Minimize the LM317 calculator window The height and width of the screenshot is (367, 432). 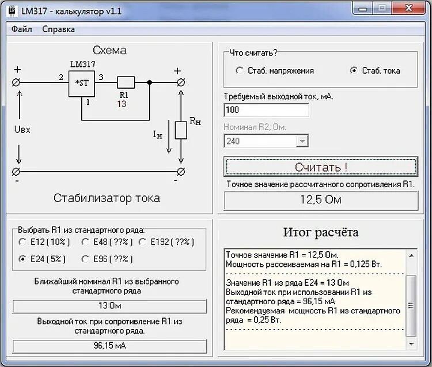click(x=362, y=9)
